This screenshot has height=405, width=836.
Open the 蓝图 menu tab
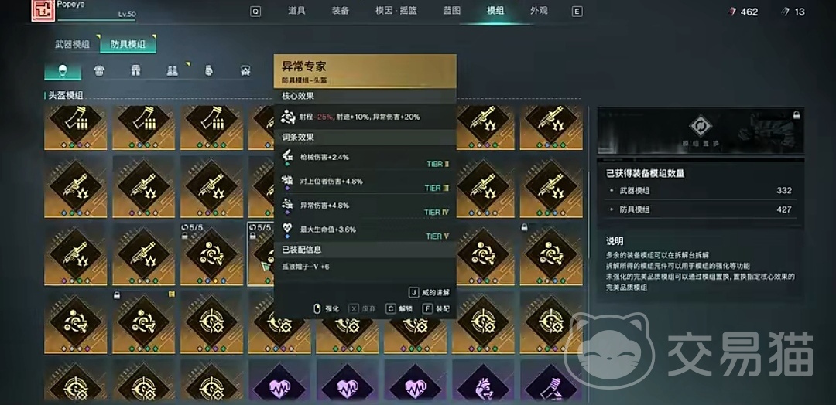451,11
